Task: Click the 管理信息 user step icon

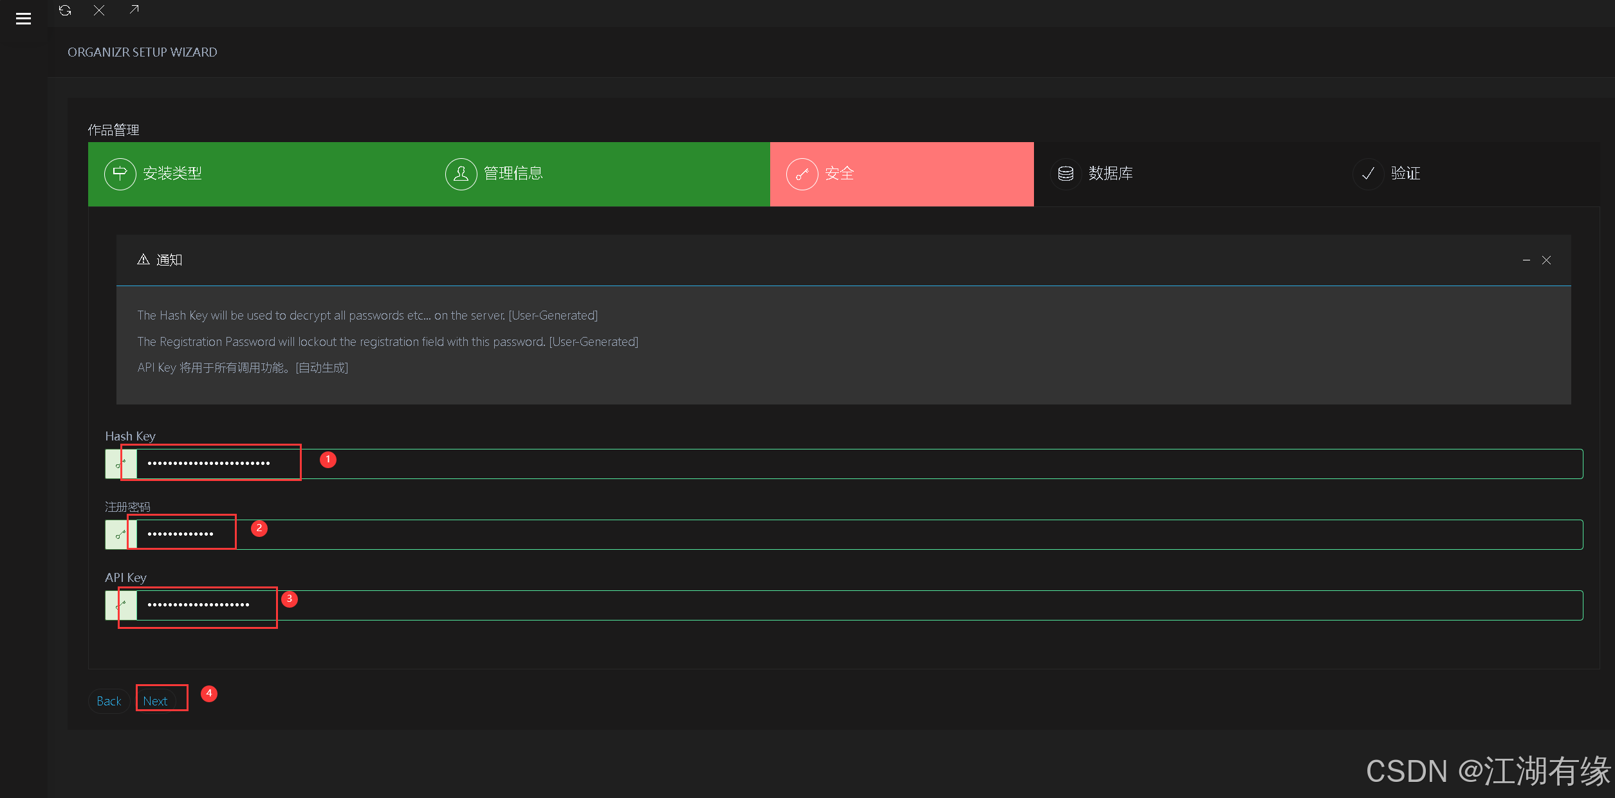Action: [461, 174]
